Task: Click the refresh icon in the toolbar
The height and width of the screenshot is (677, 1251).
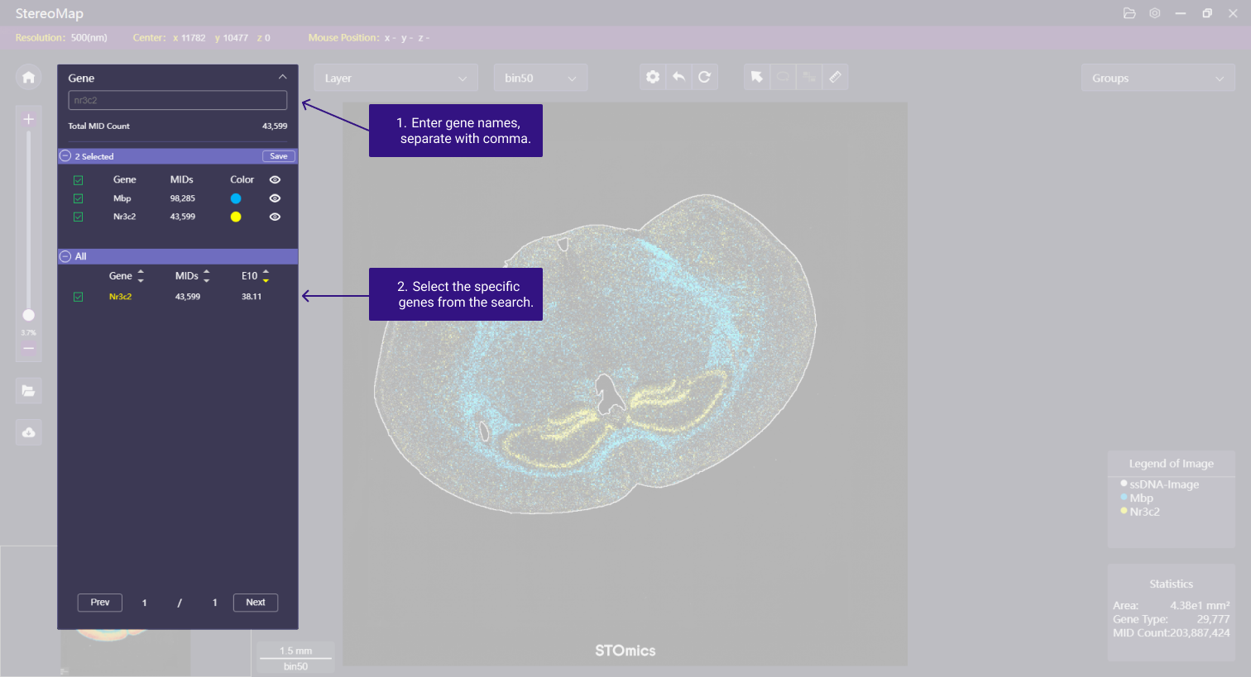Action: click(704, 77)
